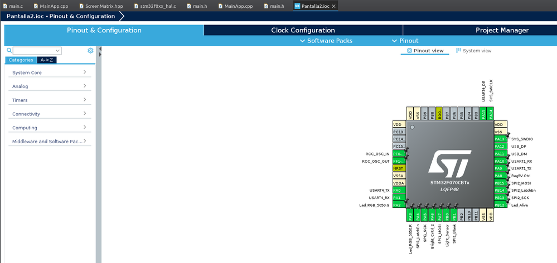Screen dimensions: 557x263
Task: Select the PA10 pin labeled USART1_RX
Action: click(x=501, y=161)
